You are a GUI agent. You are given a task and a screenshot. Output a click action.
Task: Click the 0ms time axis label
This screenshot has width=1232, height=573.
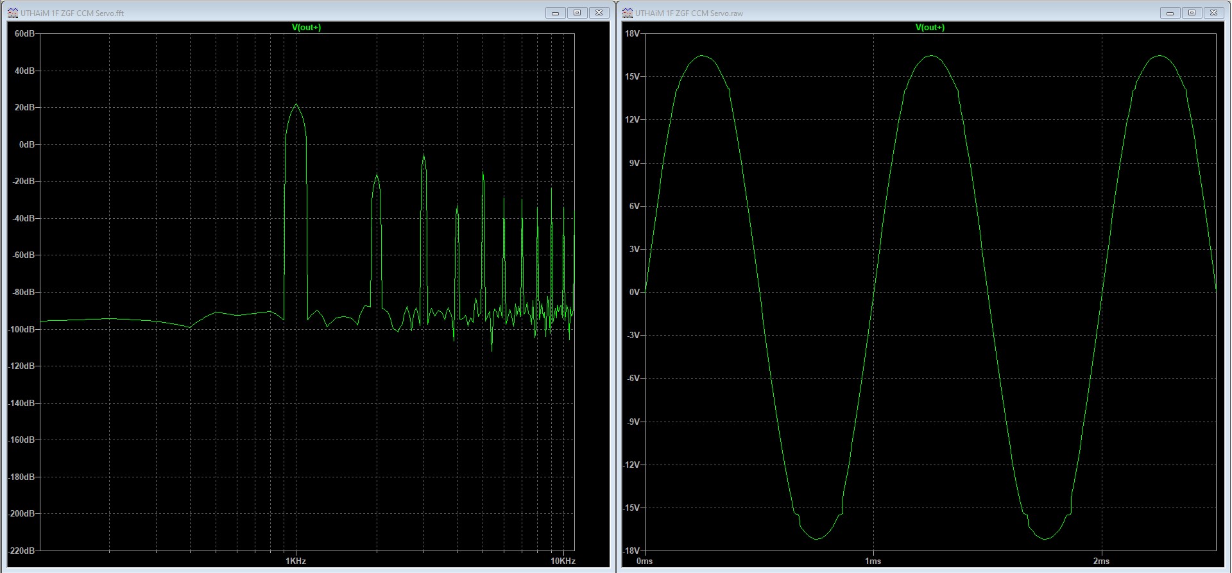[645, 561]
